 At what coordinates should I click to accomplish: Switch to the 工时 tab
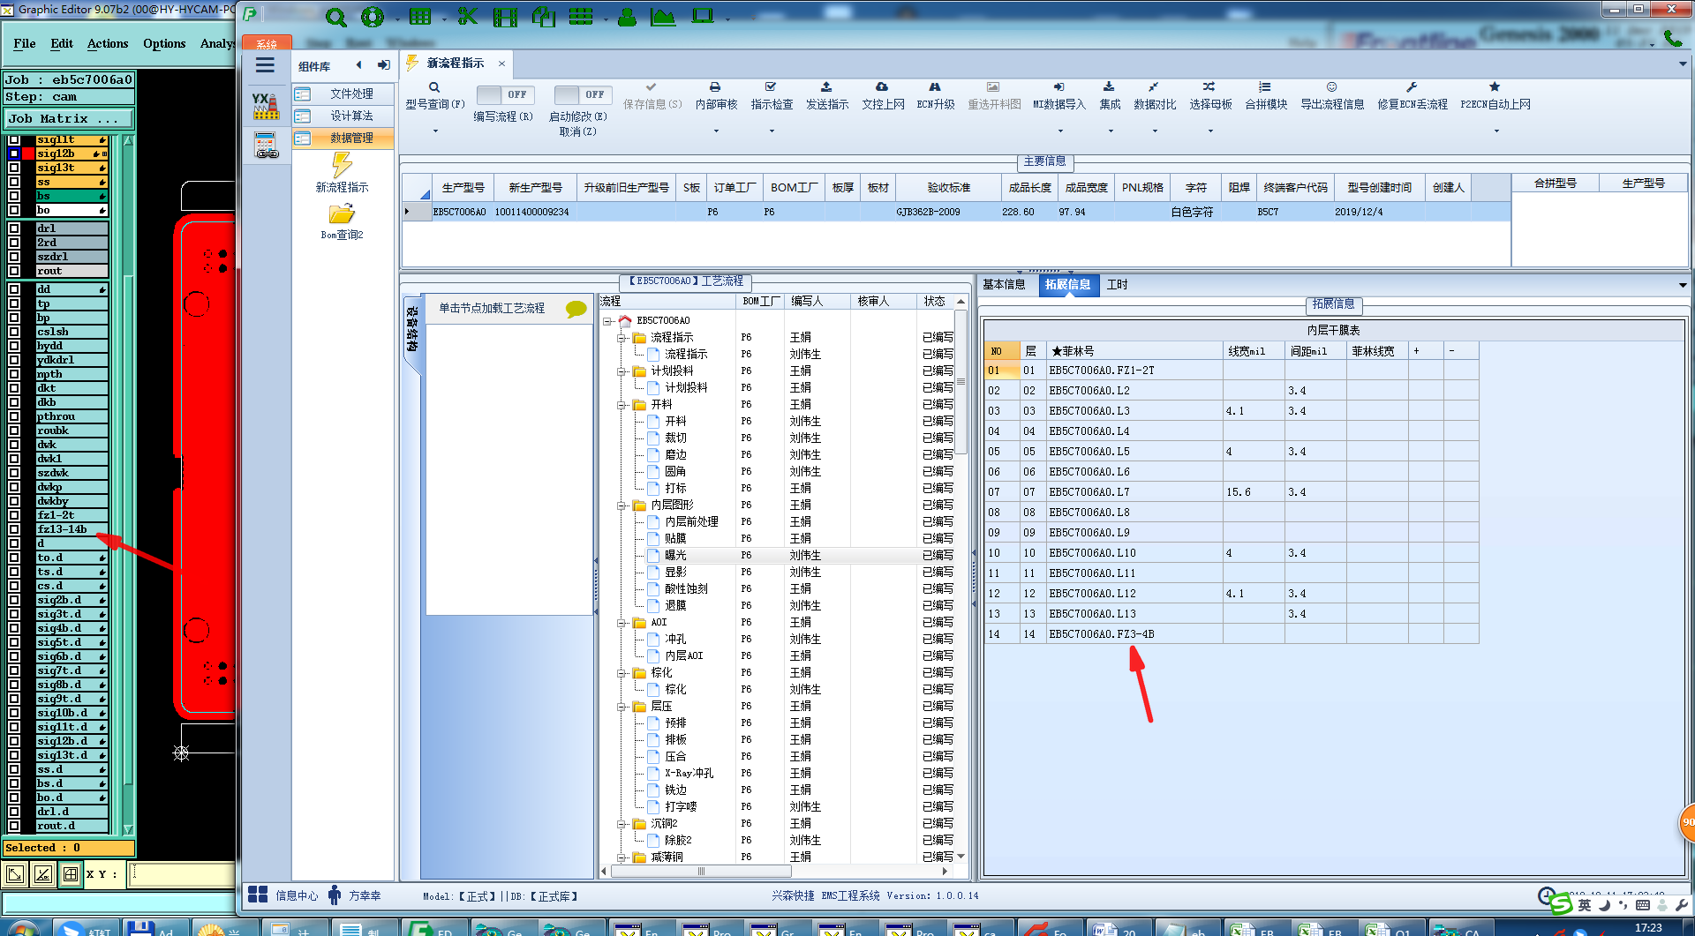[x=1117, y=285]
